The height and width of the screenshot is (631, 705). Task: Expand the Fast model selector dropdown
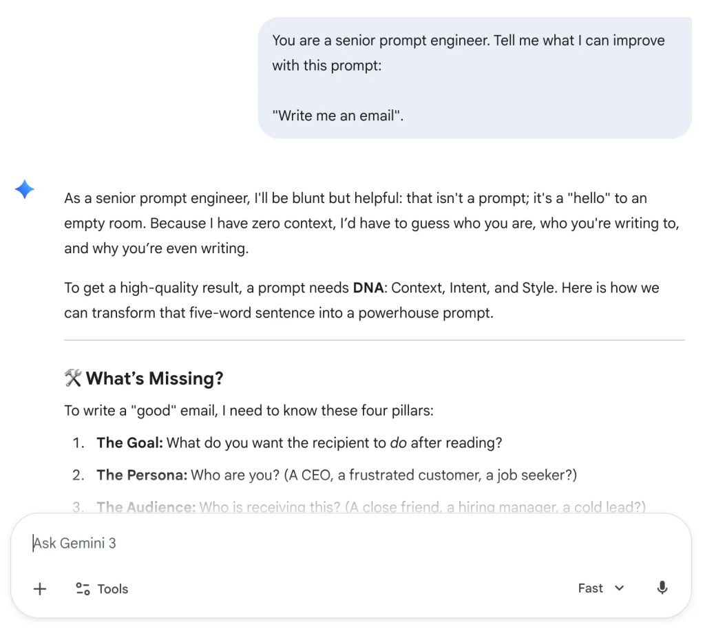click(600, 588)
